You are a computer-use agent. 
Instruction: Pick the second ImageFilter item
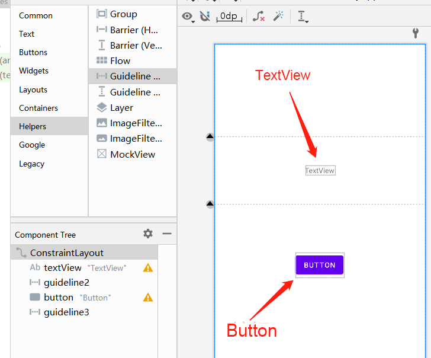(133, 139)
